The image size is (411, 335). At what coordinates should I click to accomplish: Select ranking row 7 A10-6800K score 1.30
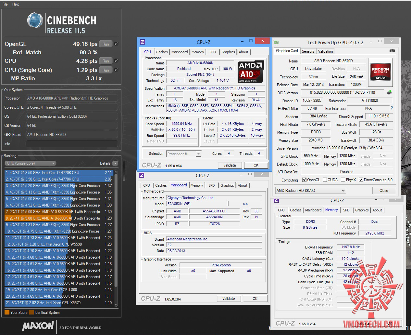tap(59, 212)
